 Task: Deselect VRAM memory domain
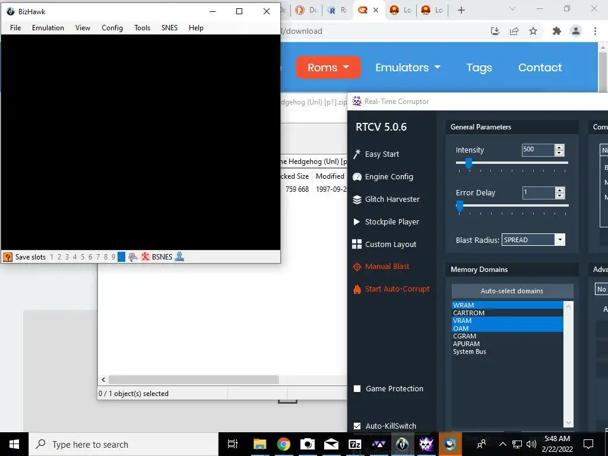tap(508, 321)
